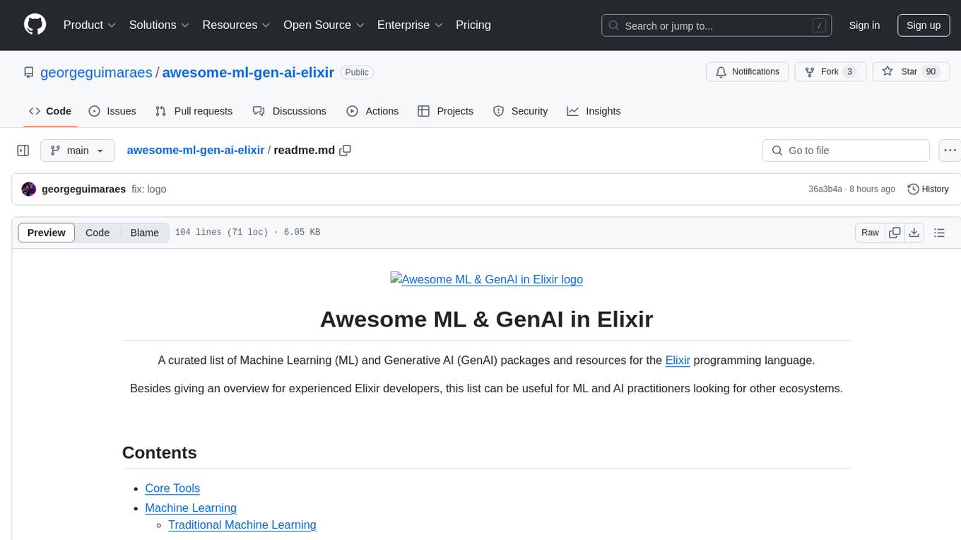
Task: Switch to the Insights tab
Action: (594, 111)
